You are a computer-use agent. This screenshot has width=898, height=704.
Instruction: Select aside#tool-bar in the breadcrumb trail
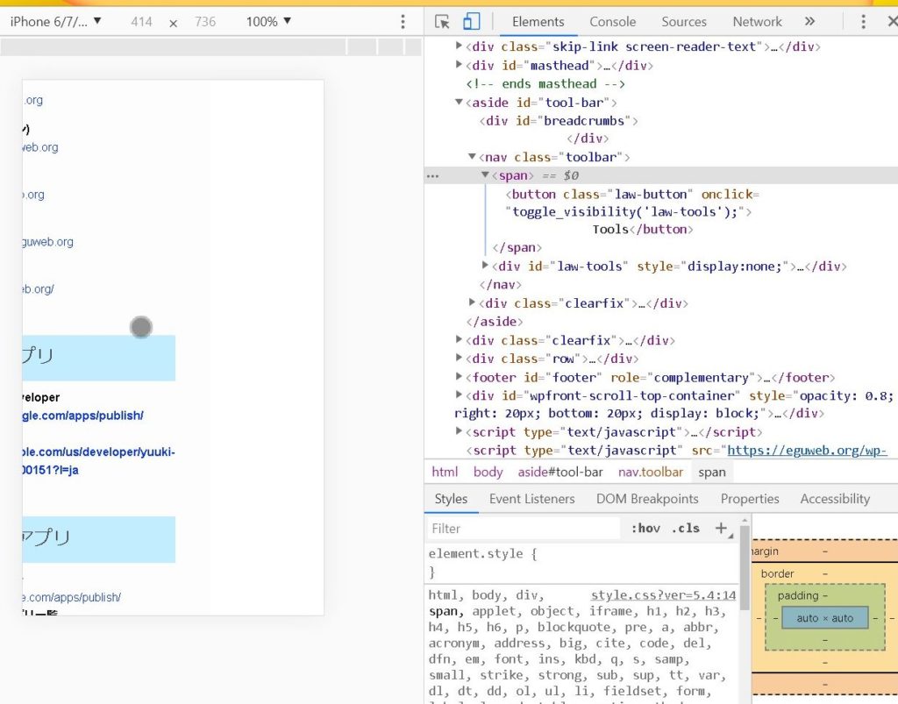[559, 472]
